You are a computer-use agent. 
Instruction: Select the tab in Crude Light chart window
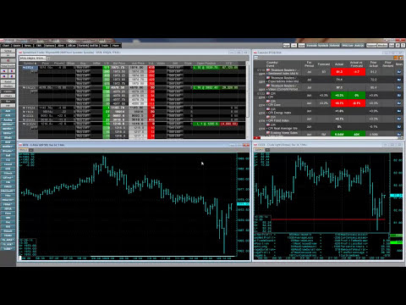pyautogui.click(x=260, y=150)
